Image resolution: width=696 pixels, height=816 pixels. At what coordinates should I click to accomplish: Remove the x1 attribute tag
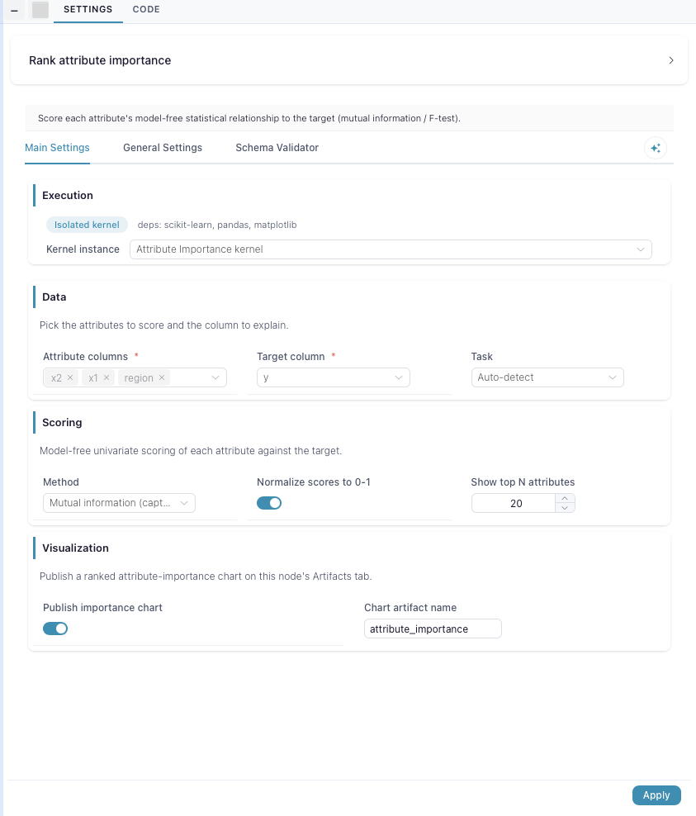click(x=107, y=377)
